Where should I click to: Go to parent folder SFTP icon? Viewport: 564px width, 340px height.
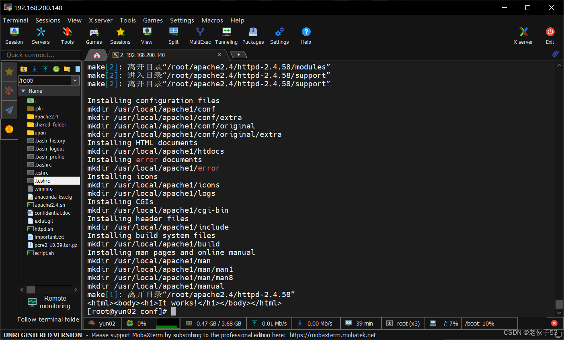coord(24,69)
